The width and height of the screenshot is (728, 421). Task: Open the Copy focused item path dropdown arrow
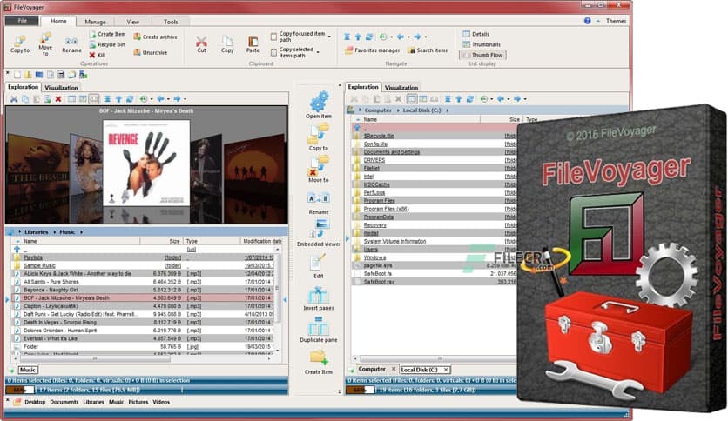(x=330, y=37)
